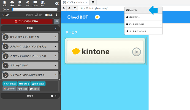Image resolution: width=190 pixels, height=110 pixels.
Task: Click the panel resize handle
Action: tap(60, 73)
